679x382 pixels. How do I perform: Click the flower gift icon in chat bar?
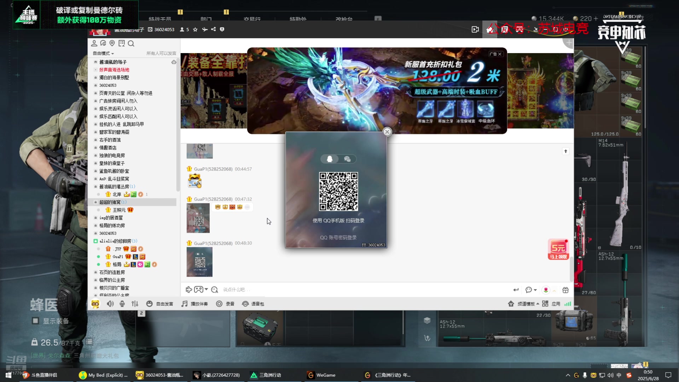(x=546, y=290)
